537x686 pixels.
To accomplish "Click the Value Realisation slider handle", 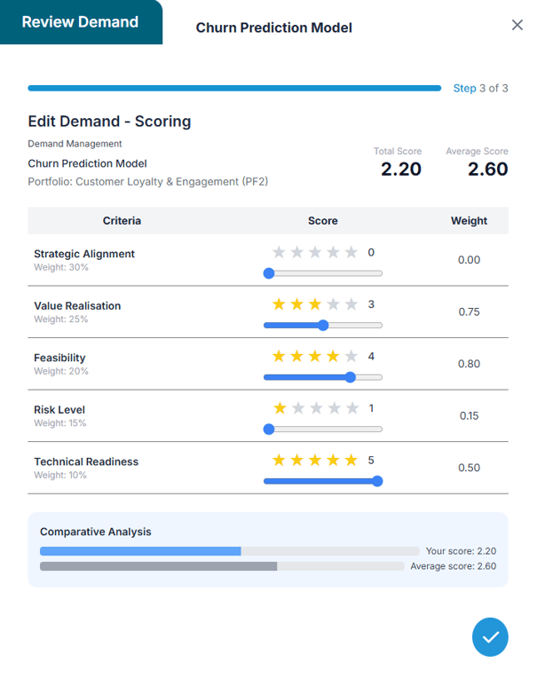I will (x=323, y=326).
